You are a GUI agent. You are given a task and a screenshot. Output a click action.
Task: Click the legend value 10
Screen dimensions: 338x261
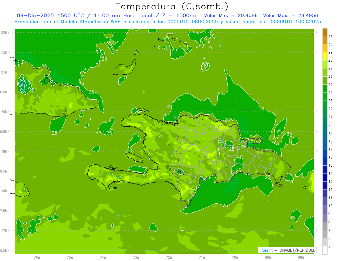tap(330, 206)
